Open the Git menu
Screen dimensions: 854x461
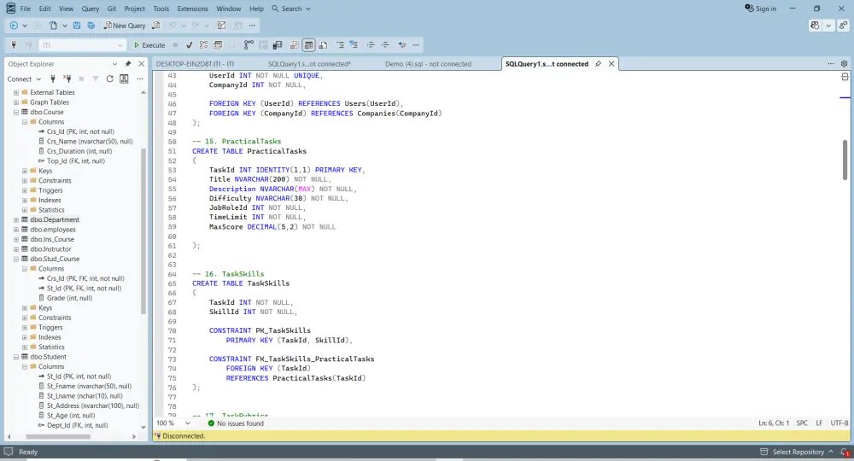click(112, 9)
